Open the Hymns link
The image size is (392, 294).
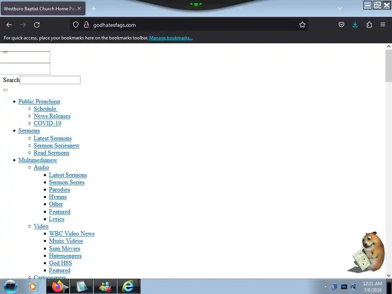(x=58, y=197)
